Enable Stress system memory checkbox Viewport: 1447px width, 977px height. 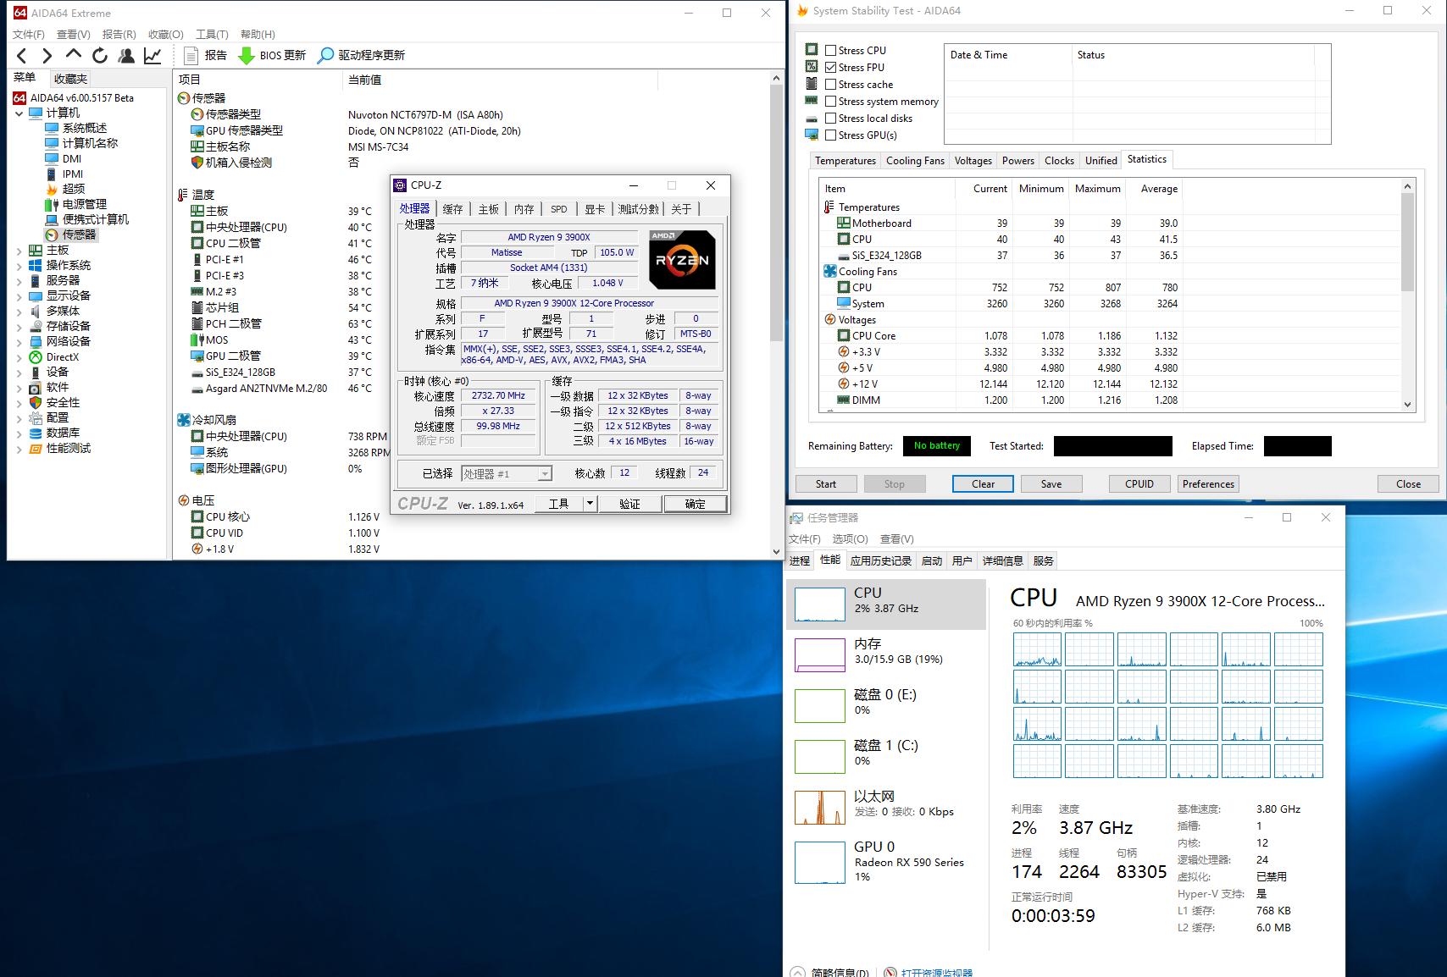tap(830, 102)
